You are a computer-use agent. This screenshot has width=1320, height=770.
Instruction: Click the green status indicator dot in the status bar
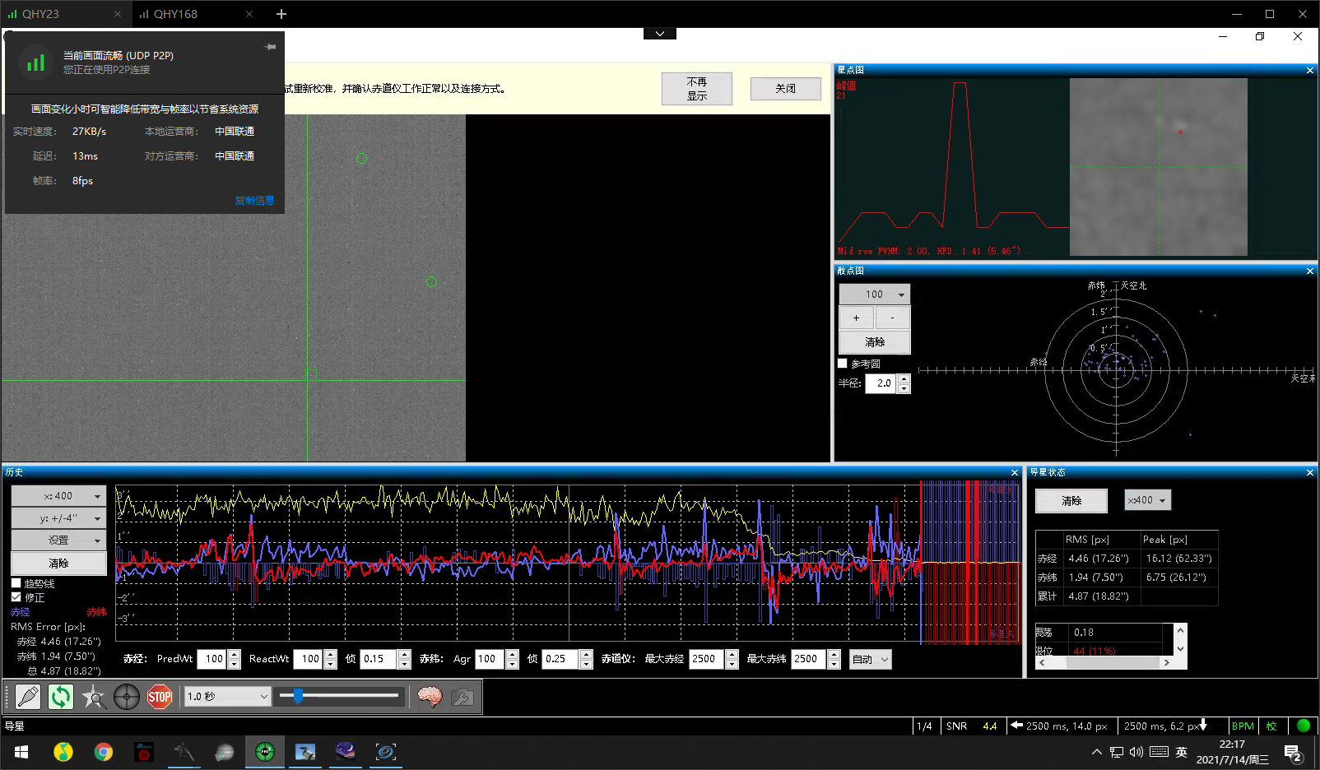[1304, 726]
